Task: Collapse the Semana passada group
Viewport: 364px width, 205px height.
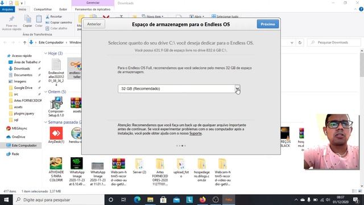Action: click(x=45, y=122)
